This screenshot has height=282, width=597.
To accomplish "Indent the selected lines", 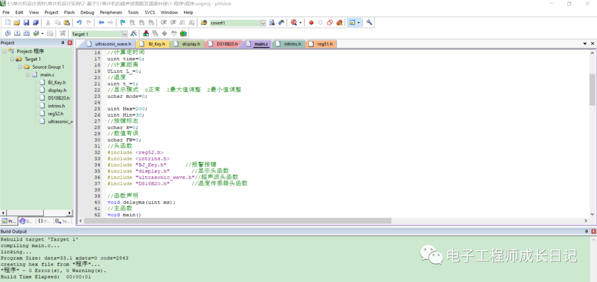I will pyautogui.click(x=164, y=23).
